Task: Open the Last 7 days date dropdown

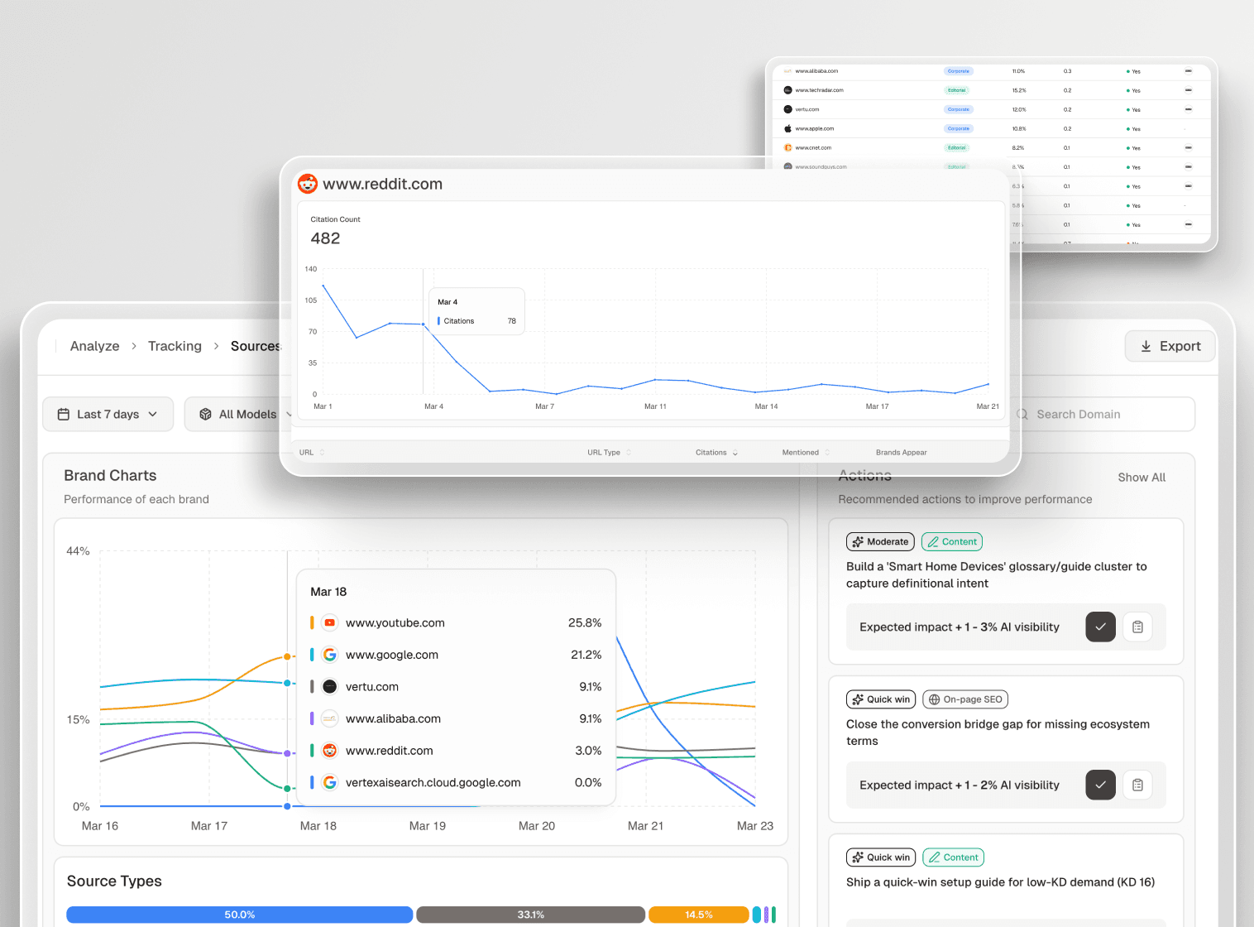Action: (x=108, y=415)
